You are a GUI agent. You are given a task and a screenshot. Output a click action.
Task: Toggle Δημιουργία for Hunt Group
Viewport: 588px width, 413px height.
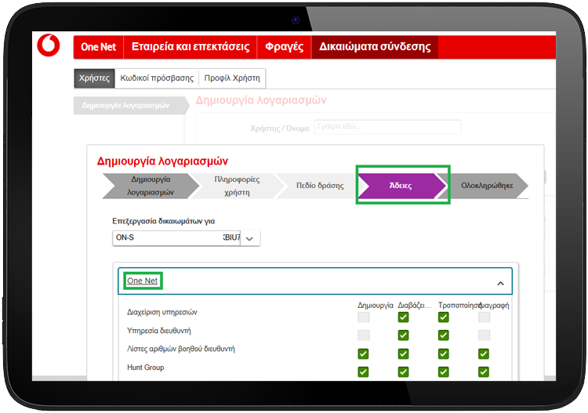(363, 371)
